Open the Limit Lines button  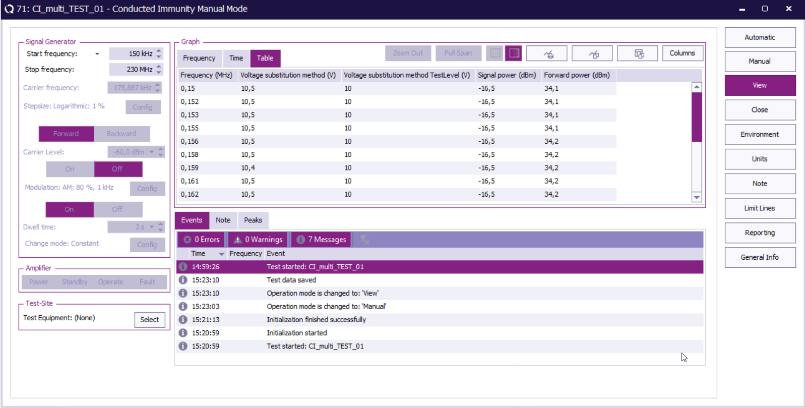(760, 208)
